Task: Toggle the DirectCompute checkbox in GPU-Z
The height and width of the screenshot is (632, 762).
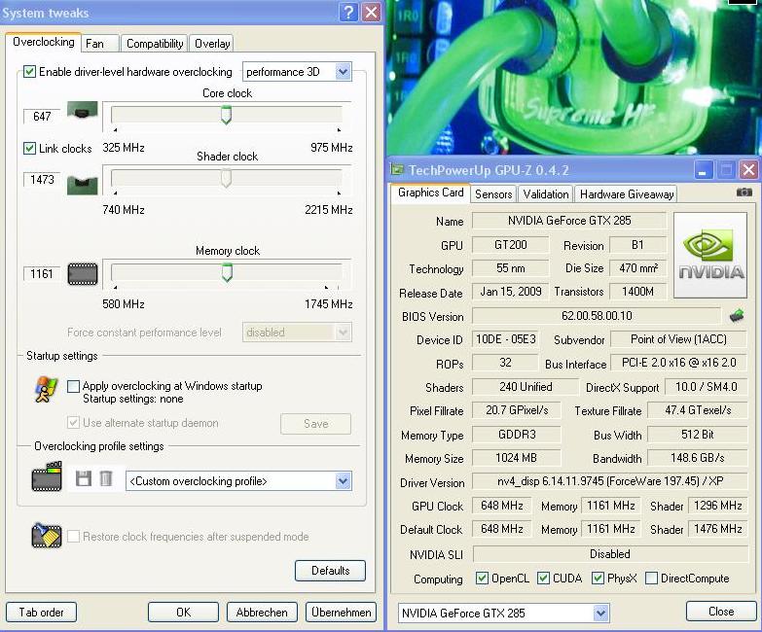Action: point(652,579)
